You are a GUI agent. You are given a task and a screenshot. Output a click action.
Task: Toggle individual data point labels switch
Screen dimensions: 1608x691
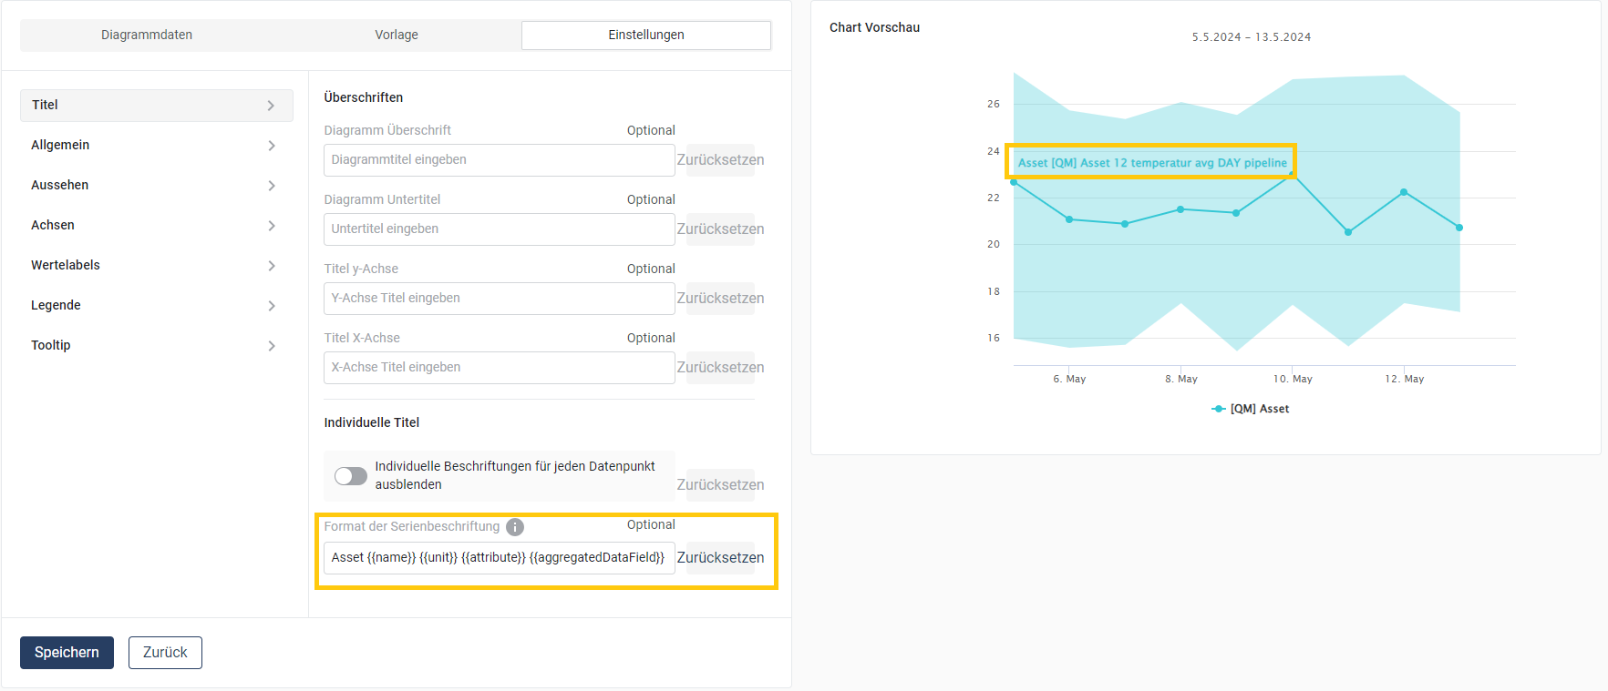pos(350,476)
